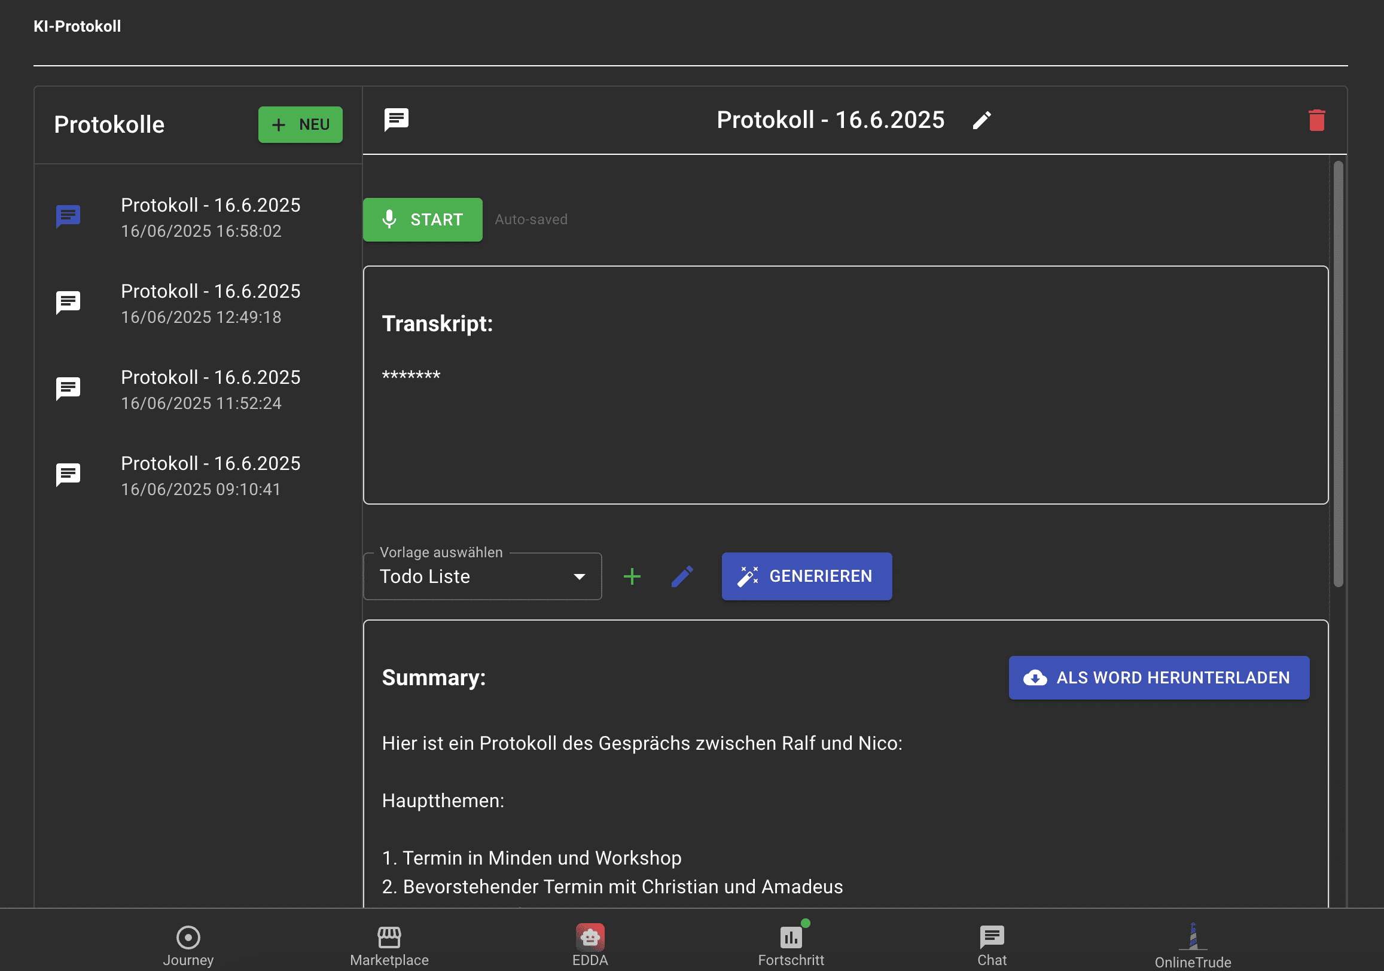Viewport: 1384px width, 971px height.
Task: Open EDDA robot icon in bottom bar
Action: tap(590, 938)
